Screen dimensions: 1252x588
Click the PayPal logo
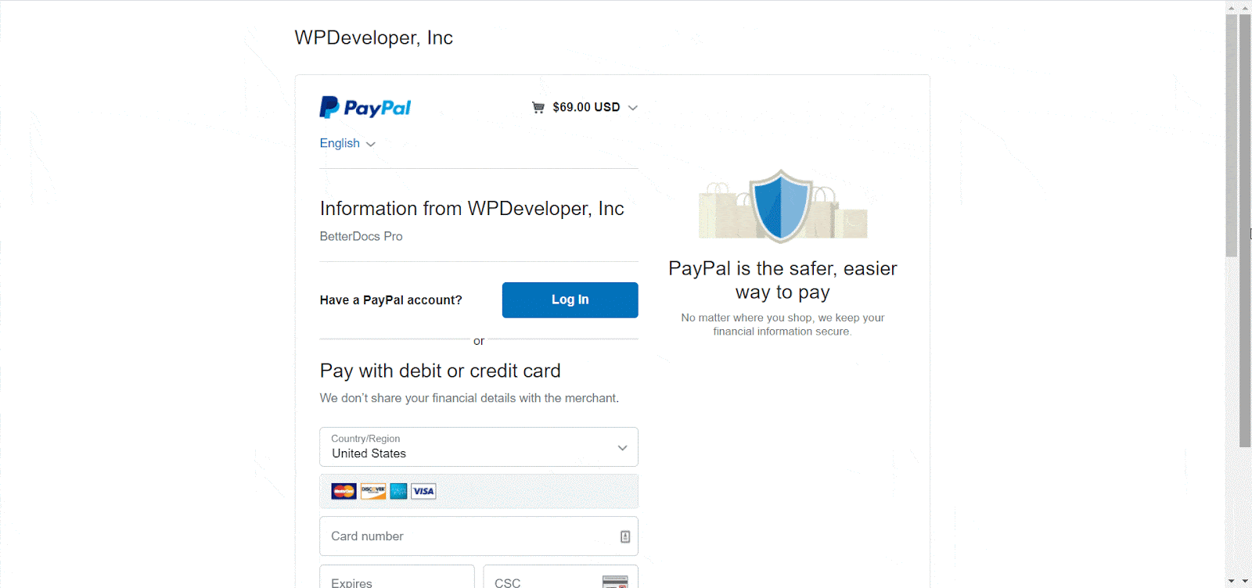(365, 107)
